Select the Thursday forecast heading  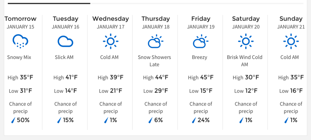point(155,19)
